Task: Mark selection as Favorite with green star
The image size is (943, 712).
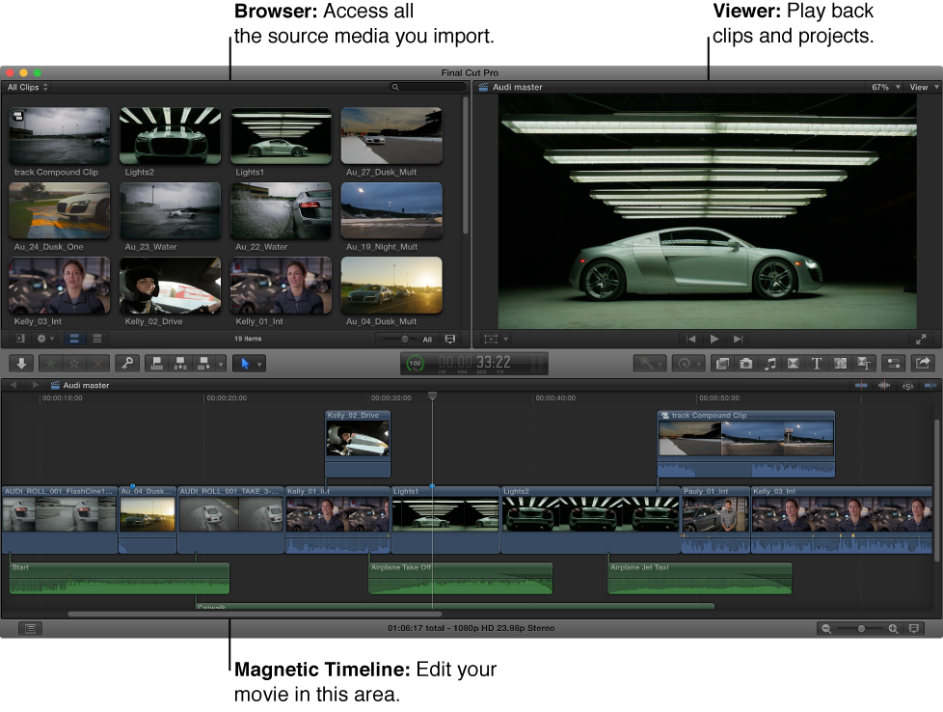Action: pyautogui.click(x=51, y=364)
